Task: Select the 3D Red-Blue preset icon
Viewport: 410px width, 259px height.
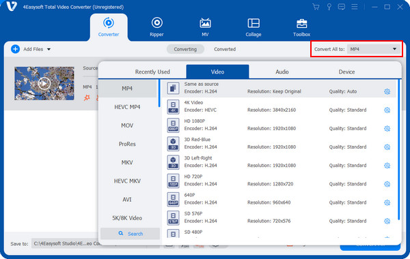Action: [173, 144]
